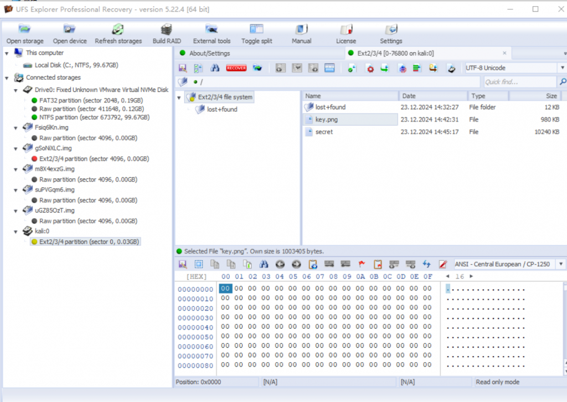Select the highlighted 00 byte at offset 00000000

click(x=225, y=288)
